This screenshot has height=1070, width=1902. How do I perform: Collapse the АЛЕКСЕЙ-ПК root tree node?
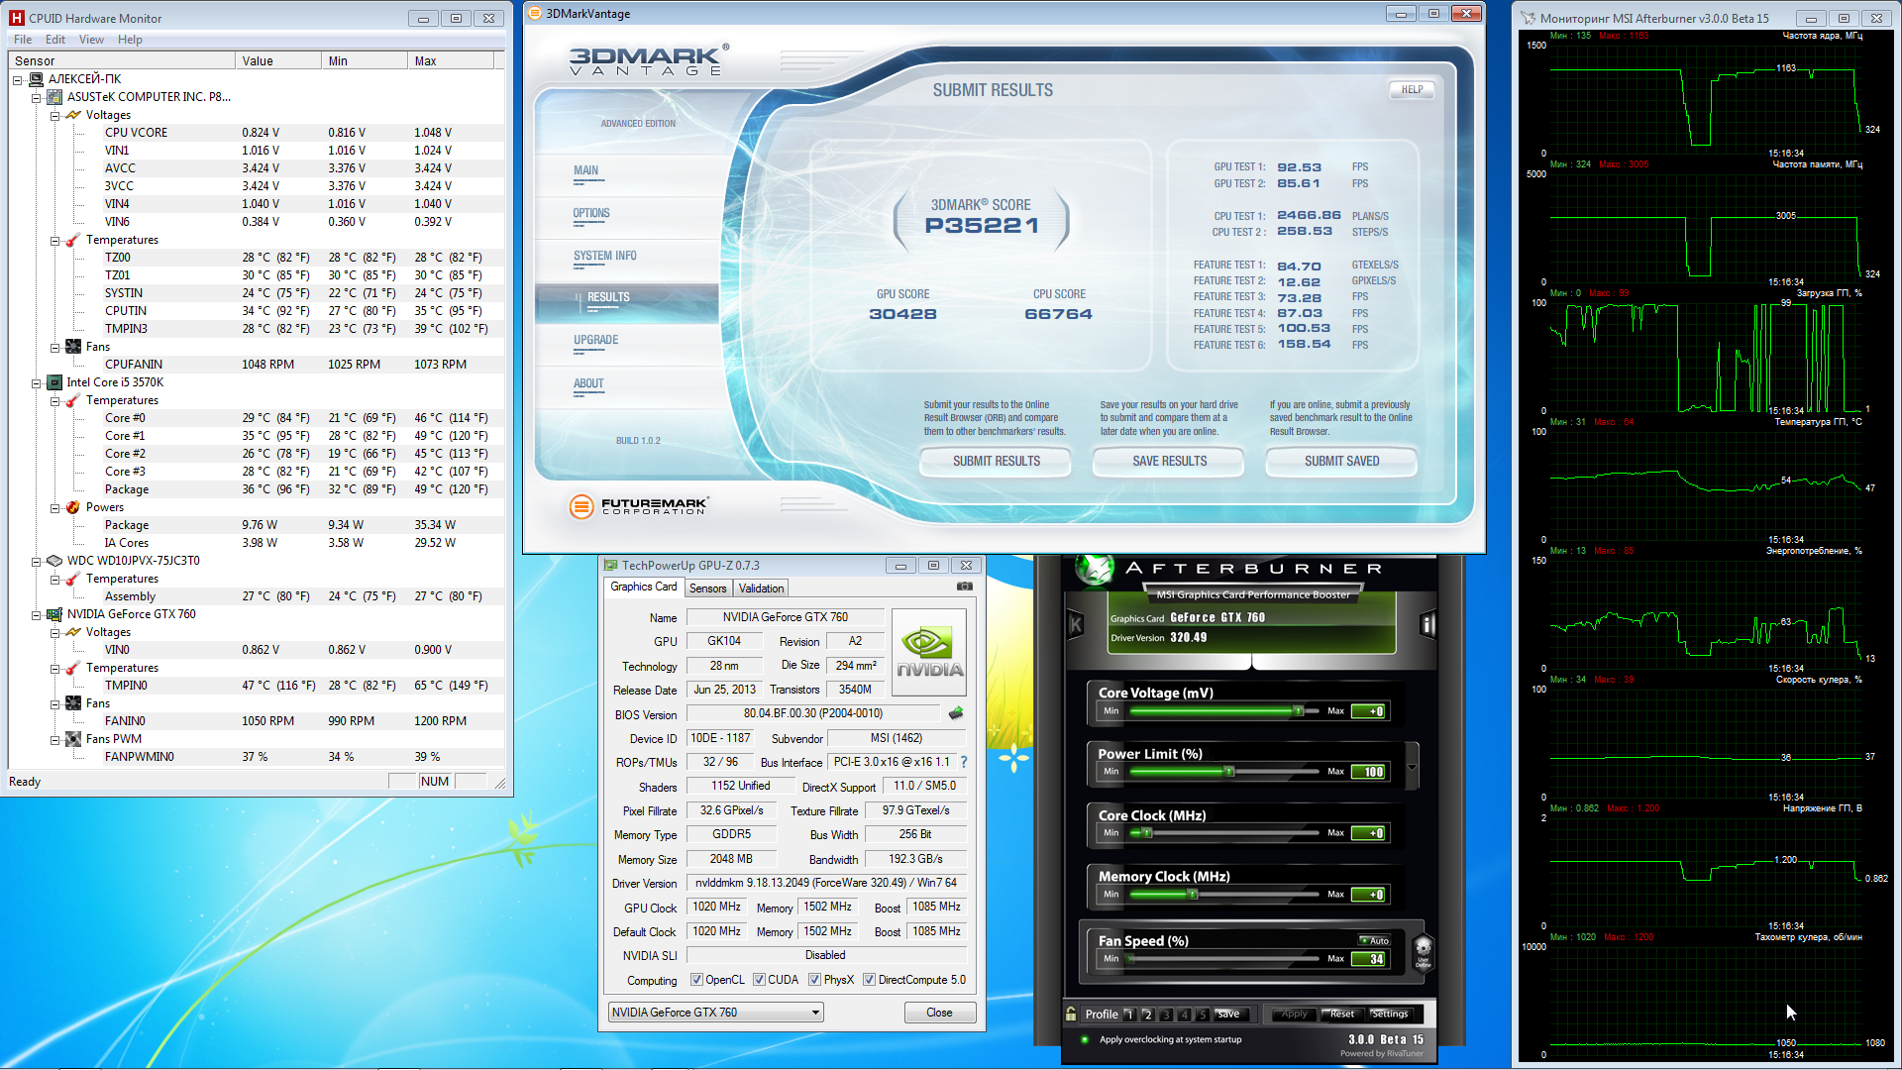18,79
